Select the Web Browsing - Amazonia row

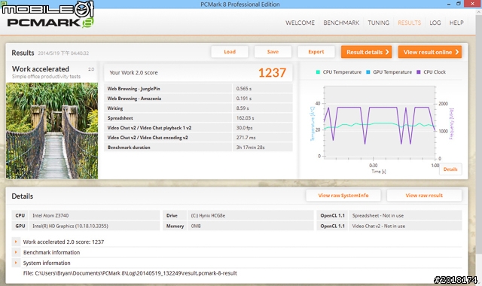tap(198, 99)
